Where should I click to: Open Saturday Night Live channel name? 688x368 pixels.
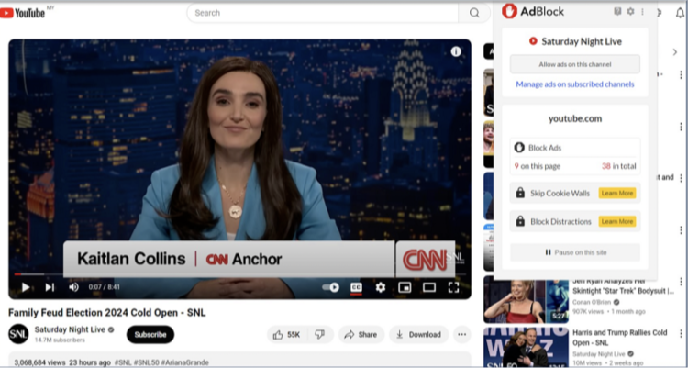[70, 329]
